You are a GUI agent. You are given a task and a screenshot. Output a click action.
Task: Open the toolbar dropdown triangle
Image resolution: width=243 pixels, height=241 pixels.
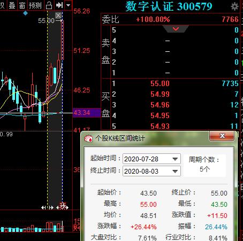coord(68,5)
